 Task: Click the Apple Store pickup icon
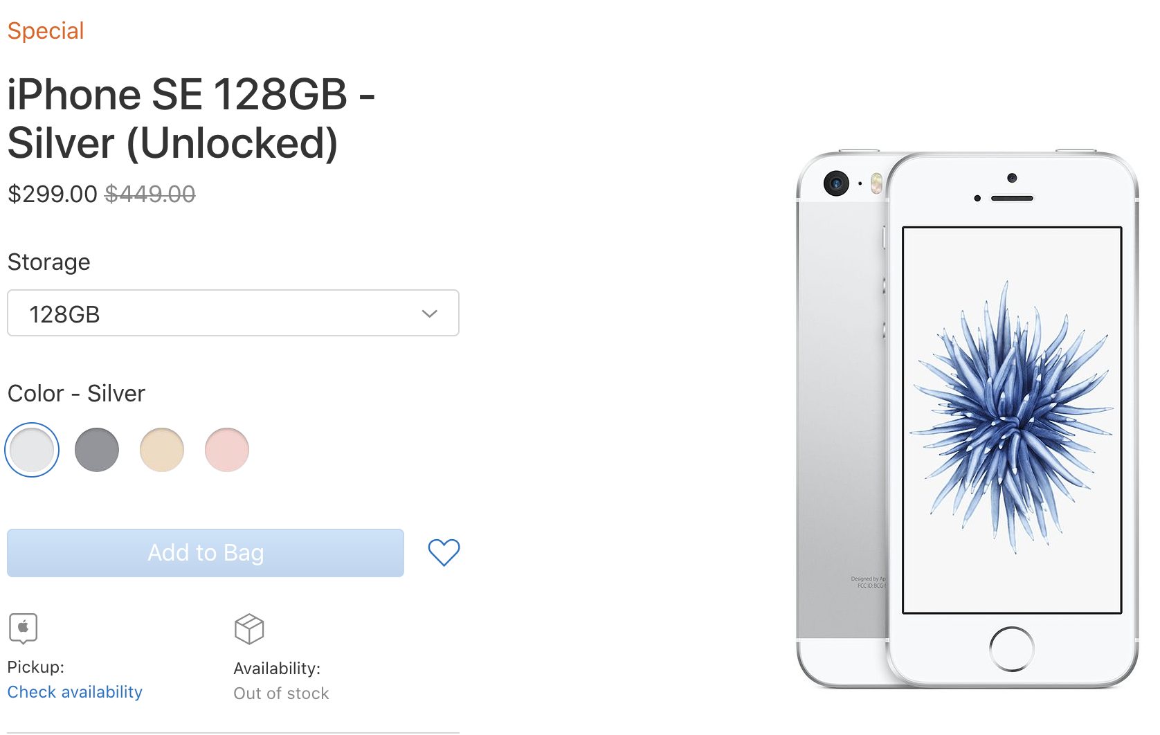tap(23, 628)
